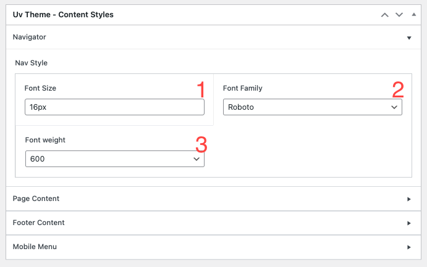Toggle the Uv Theme panel collapse triangle
The width and height of the screenshot is (427, 267).
[x=413, y=15]
